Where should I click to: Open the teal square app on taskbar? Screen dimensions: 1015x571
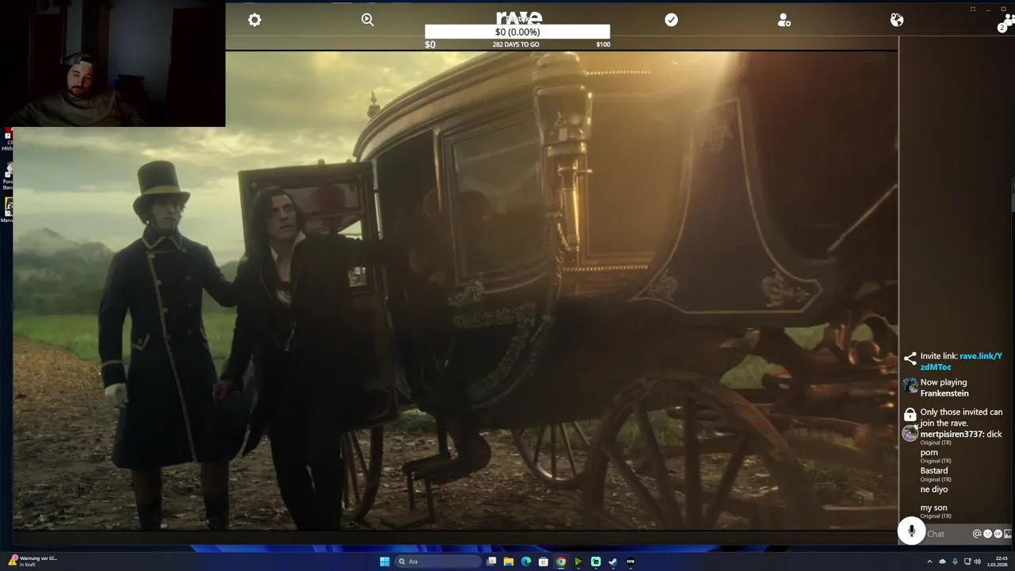(x=596, y=561)
